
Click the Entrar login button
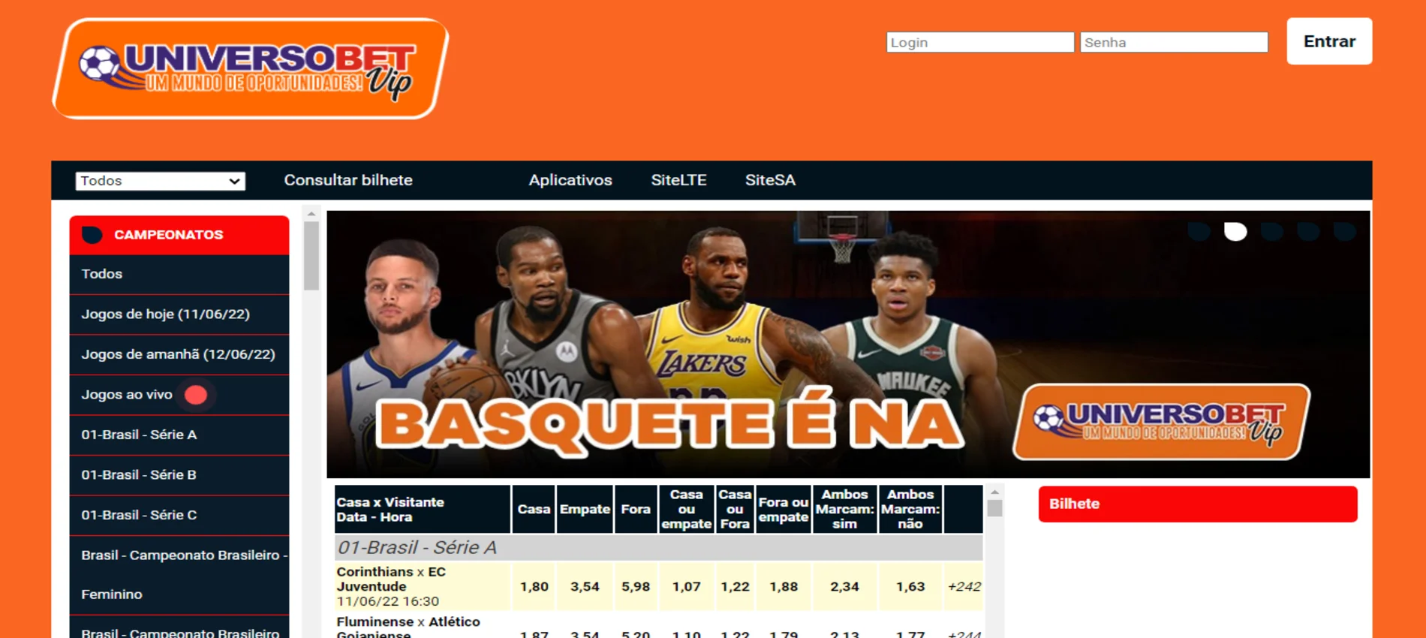[1329, 41]
